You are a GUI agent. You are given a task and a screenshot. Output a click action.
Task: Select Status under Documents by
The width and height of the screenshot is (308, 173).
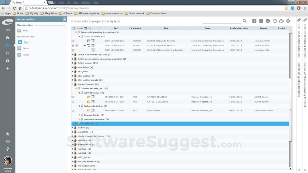click(x=26, y=48)
